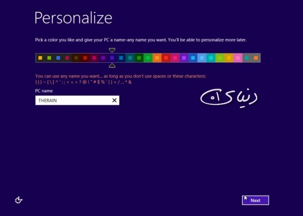This screenshot has height=216, width=303.
Task: Click the downward arrow marker above the color strip
Action: point(112,51)
